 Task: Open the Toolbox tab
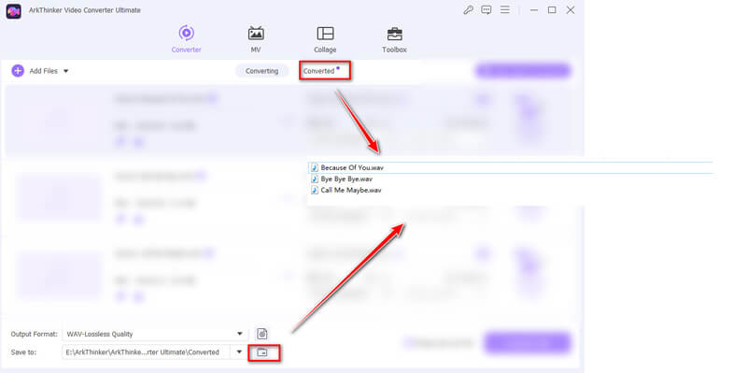(x=394, y=39)
